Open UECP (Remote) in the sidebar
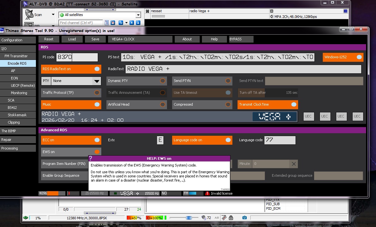 pyautogui.click(x=18, y=85)
